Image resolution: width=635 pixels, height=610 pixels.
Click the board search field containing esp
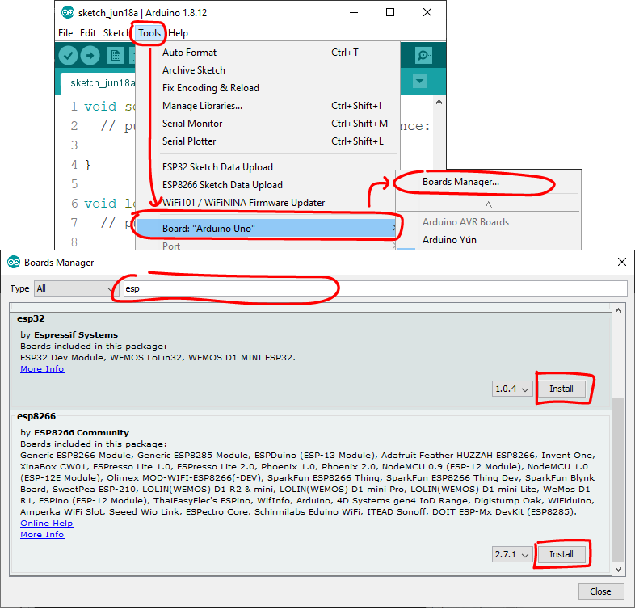[x=375, y=288]
